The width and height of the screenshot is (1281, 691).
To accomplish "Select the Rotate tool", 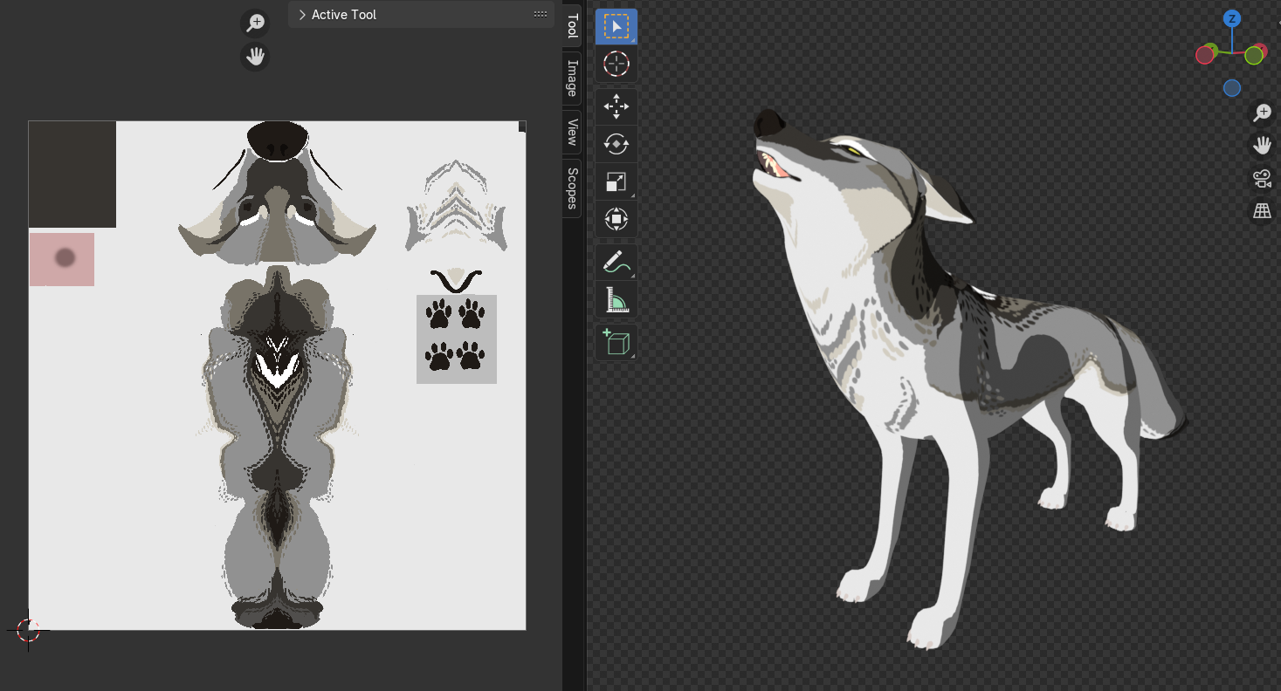I will pyautogui.click(x=616, y=144).
